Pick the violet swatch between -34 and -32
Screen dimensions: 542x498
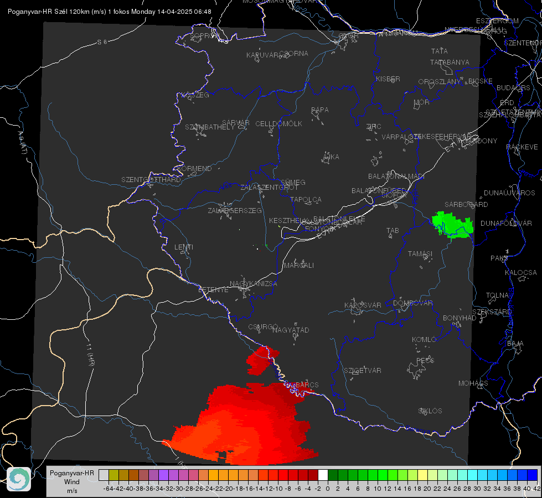[163, 475]
